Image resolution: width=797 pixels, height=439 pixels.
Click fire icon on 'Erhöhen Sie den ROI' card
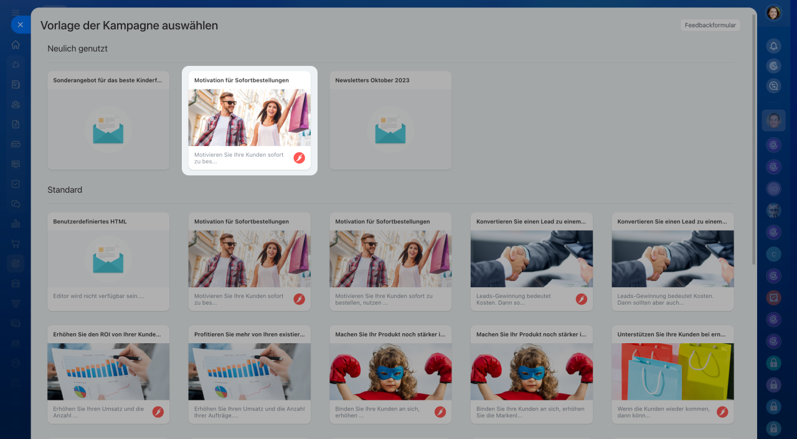[158, 412]
